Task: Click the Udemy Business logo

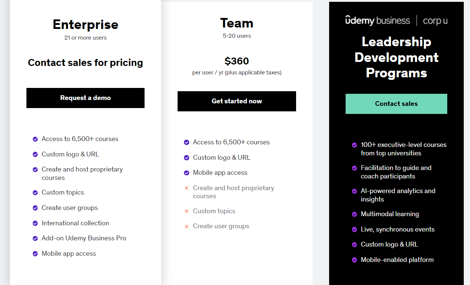Action: (x=378, y=21)
